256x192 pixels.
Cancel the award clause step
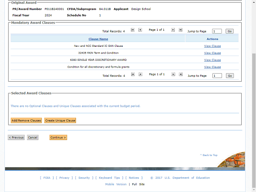[33, 138]
